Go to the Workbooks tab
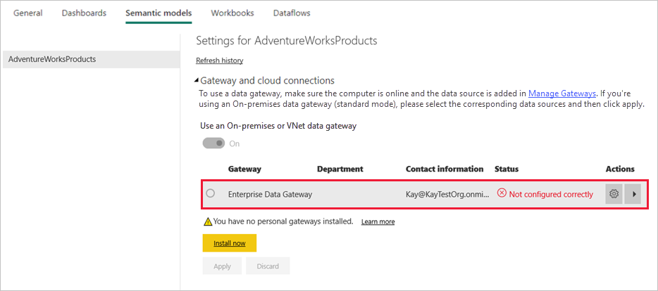 coord(232,13)
